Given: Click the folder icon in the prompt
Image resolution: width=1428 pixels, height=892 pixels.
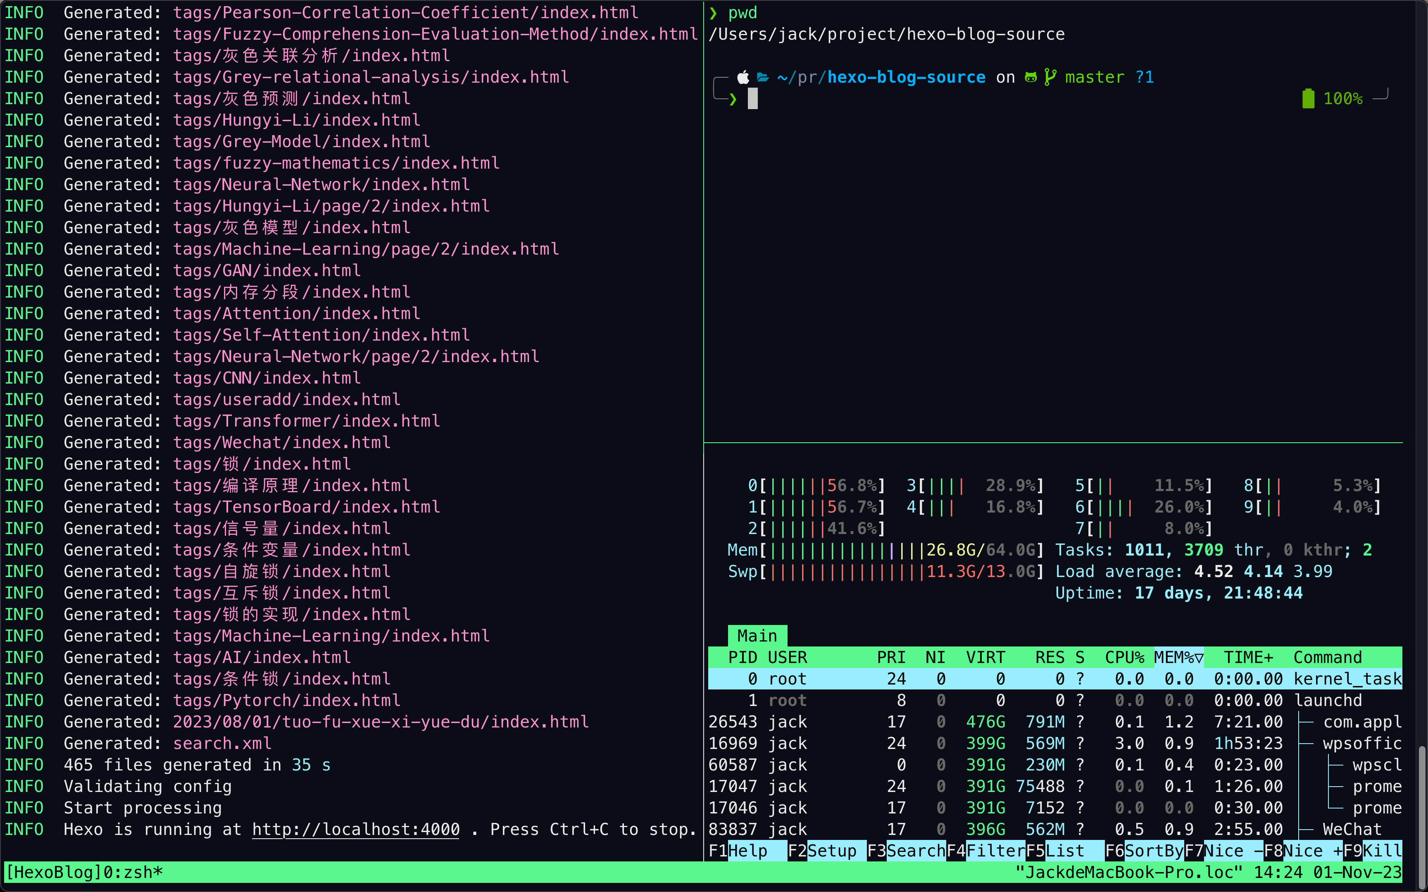Looking at the screenshot, I should [x=763, y=77].
